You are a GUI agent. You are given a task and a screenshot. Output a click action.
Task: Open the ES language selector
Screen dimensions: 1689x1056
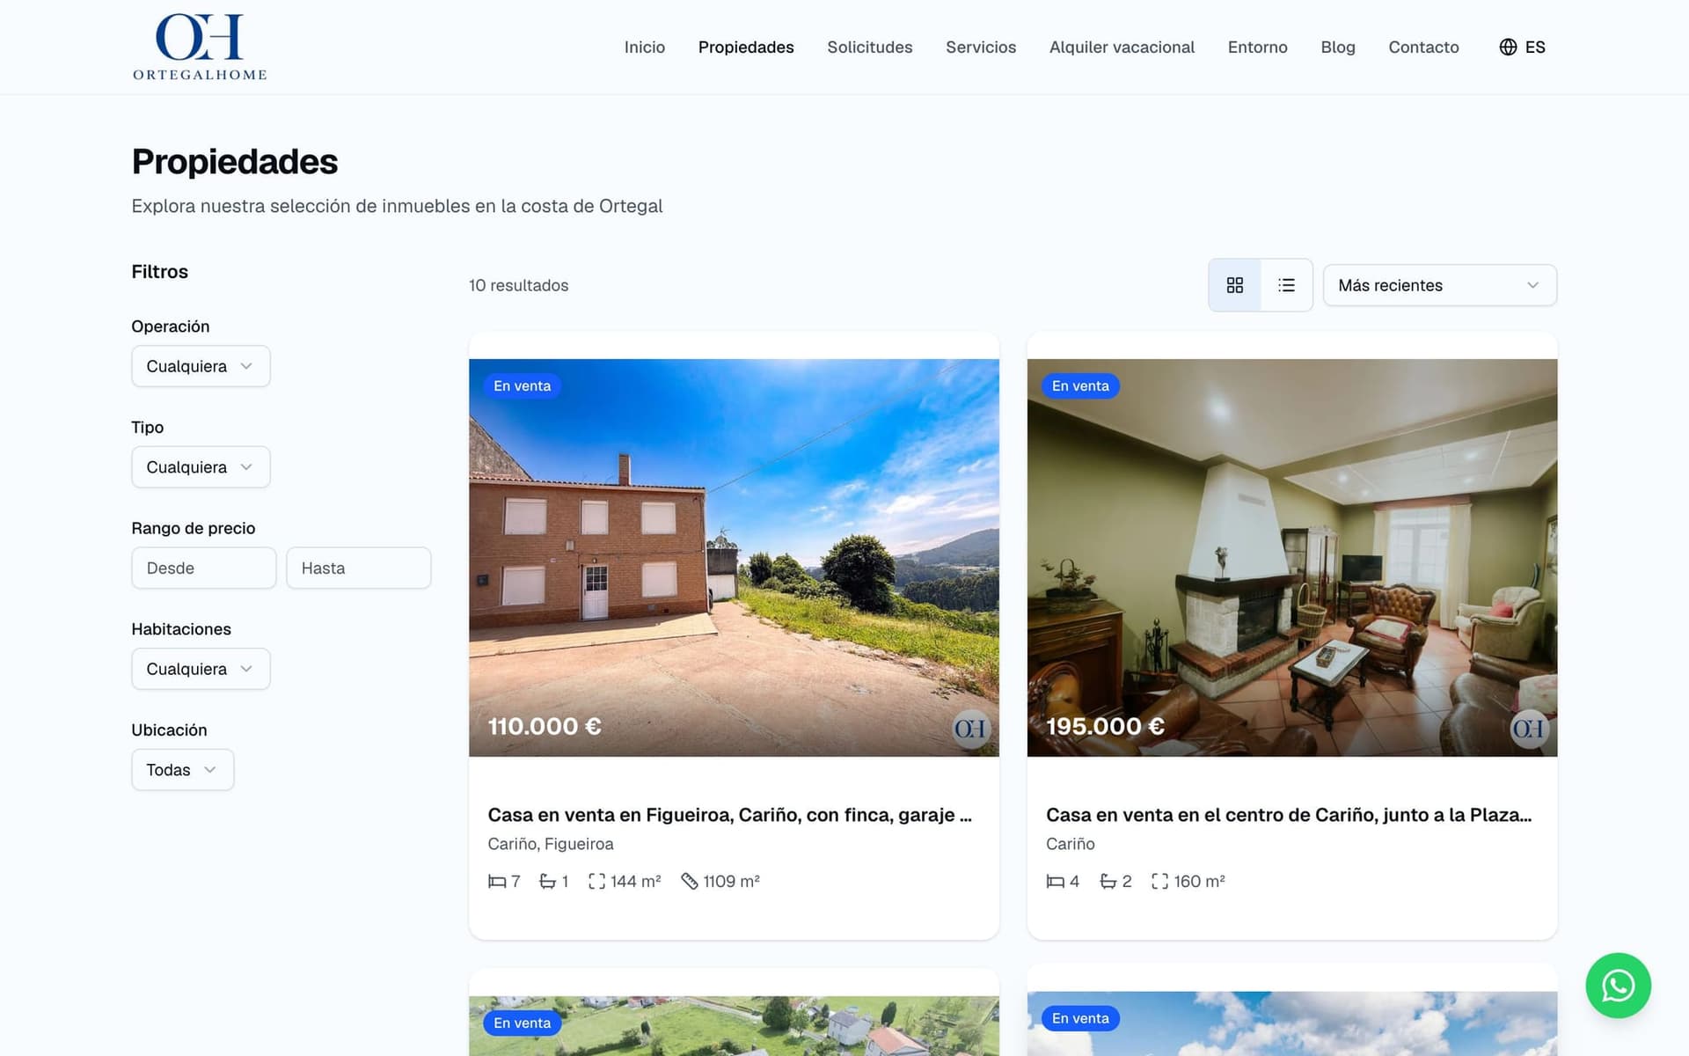[x=1522, y=47]
